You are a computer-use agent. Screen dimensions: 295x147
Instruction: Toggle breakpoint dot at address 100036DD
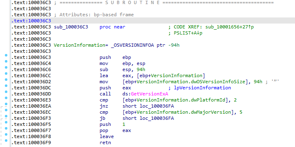tap(6, 92)
